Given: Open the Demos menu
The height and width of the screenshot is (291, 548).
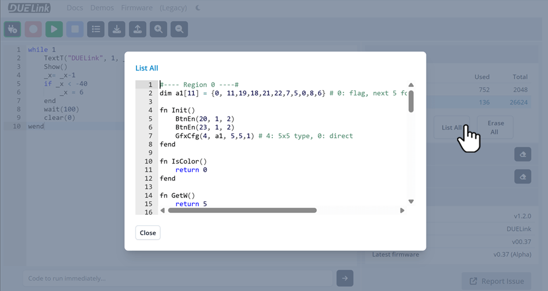Looking at the screenshot, I should 102,8.
